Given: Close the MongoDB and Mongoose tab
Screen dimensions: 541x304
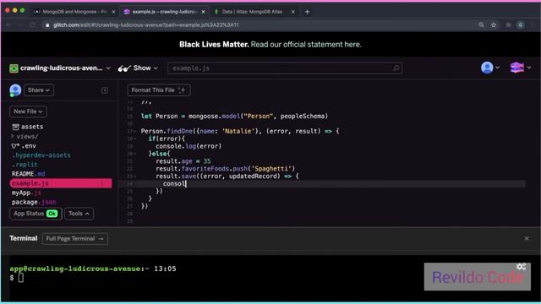Looking at the screenshot, I should [113, 12].
